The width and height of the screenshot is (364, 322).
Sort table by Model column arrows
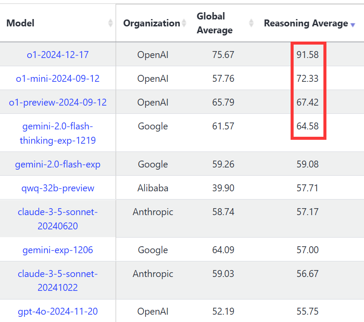click(111, 23)
